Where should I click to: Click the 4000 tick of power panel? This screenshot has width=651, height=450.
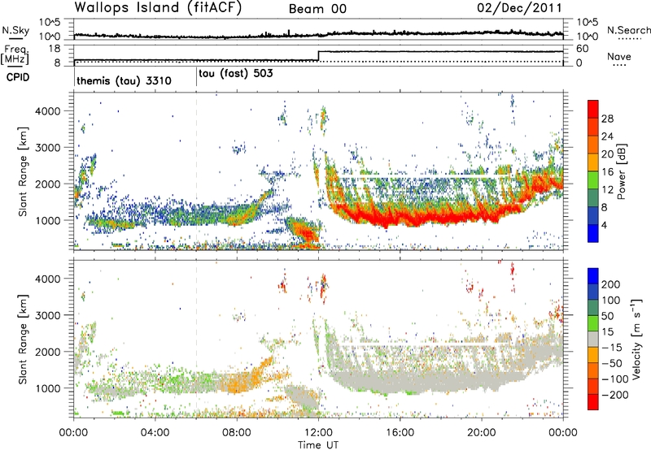tap(48, 111)
